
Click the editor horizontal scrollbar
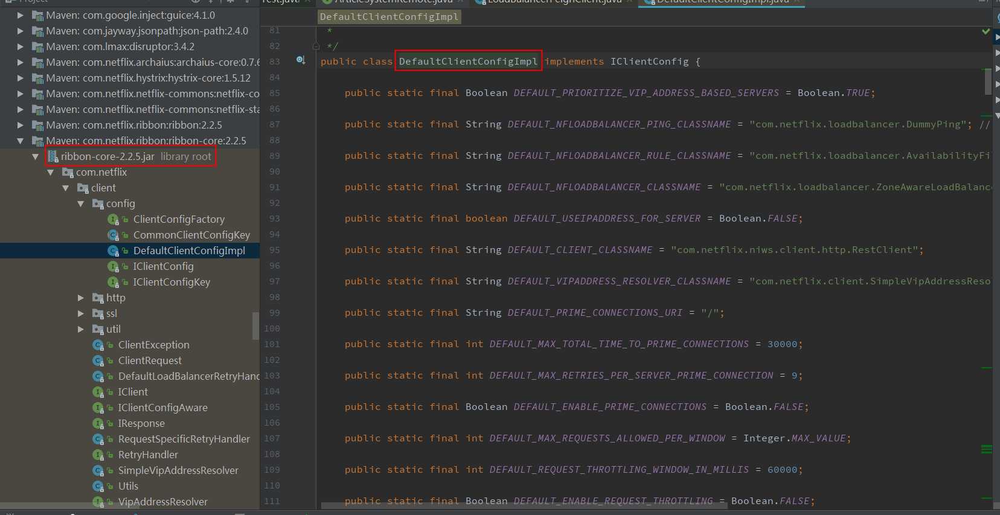(x=524, y=506)
